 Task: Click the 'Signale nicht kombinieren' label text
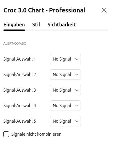pos(36,134)
